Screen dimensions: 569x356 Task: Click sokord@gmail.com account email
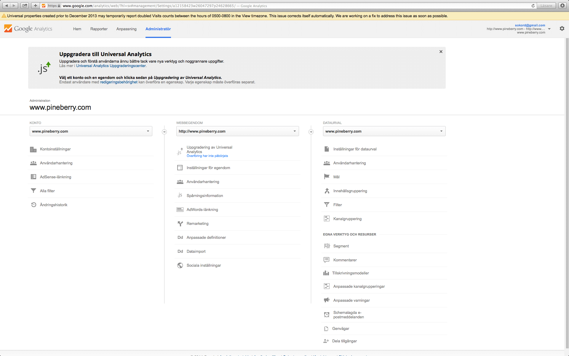point(530,25)
